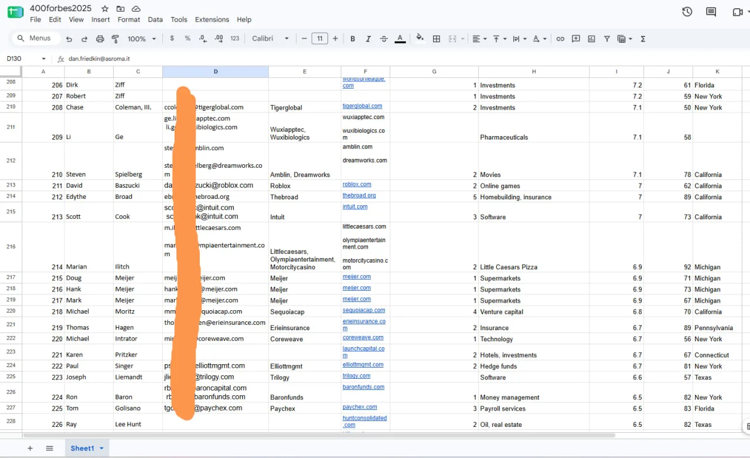Open the Extensions menu

point(212,19)
